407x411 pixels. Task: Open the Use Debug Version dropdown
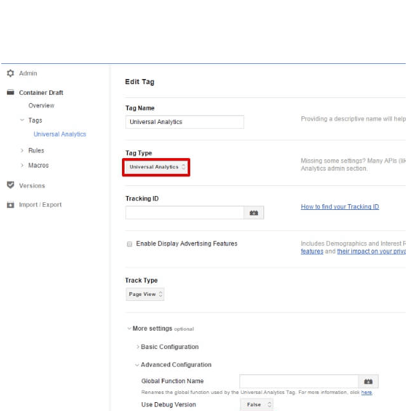pyautogui.click(x=257, y=405)
